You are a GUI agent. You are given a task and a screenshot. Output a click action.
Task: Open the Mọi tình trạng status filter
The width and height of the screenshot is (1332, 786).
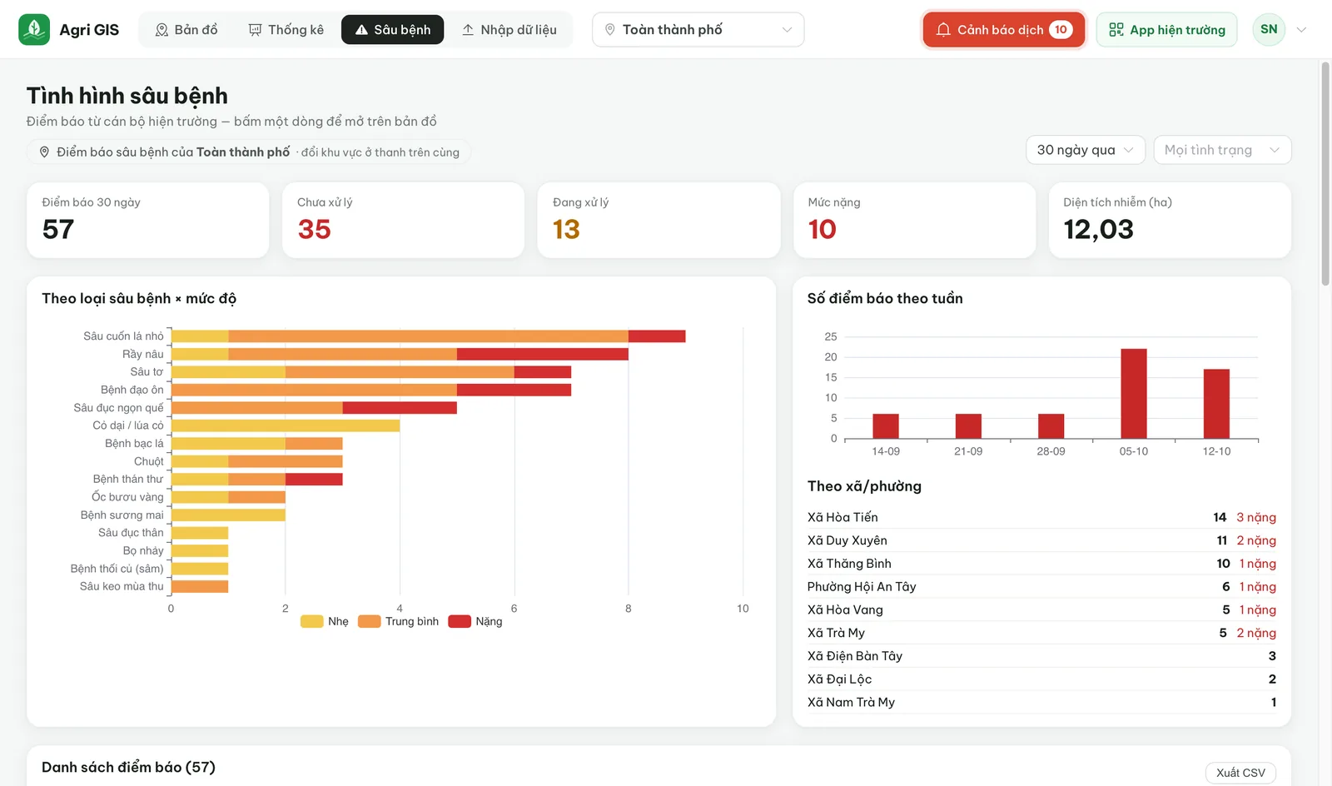pyautogui.click(x=1222, y=150)
